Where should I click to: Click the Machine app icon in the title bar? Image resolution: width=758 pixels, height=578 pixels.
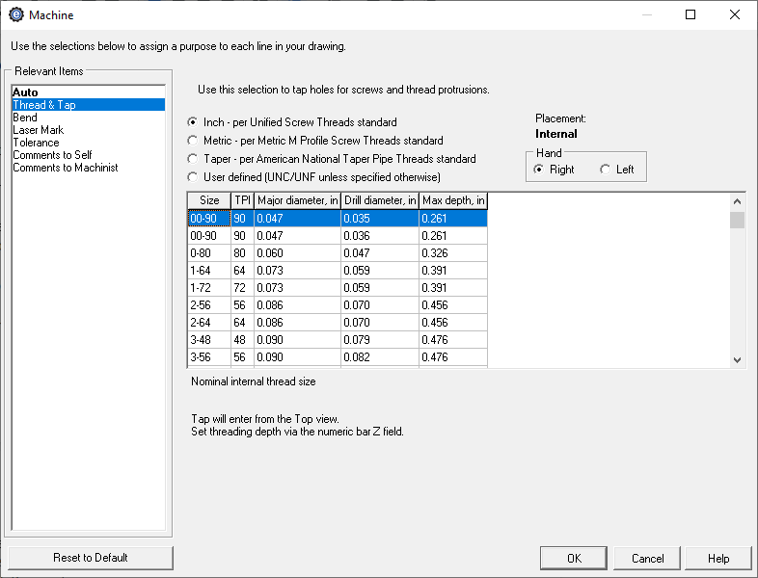[16, 14]
